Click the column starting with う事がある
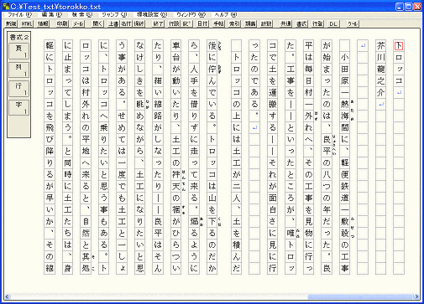 (x=122, y=157)
